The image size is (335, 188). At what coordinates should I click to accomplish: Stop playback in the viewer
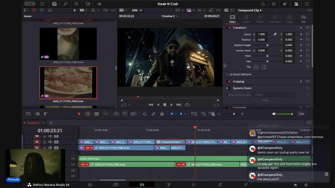point(165,105)
